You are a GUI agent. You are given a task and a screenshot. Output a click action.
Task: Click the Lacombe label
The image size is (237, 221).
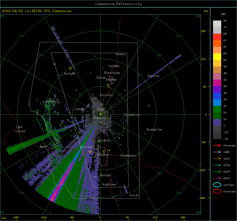[114, 66]
